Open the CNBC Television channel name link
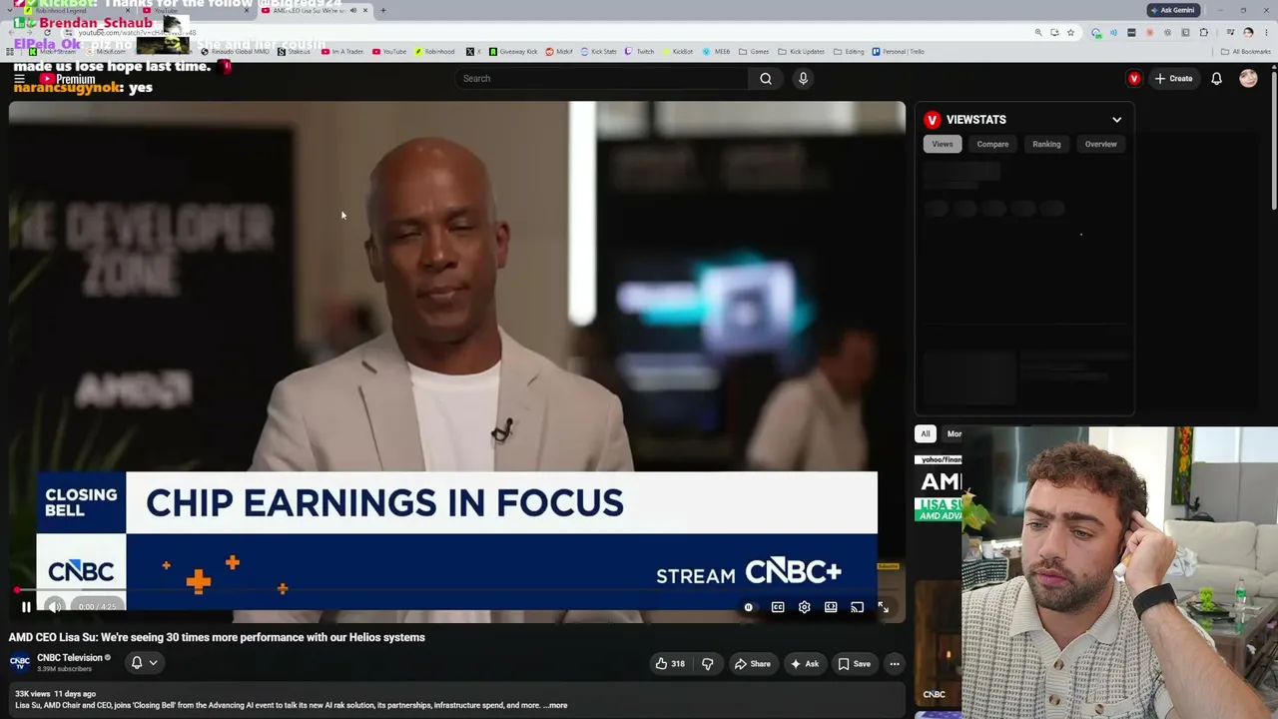 (x=70, y=658)
